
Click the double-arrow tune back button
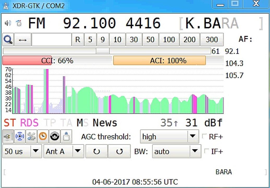[x=22, y=40]
